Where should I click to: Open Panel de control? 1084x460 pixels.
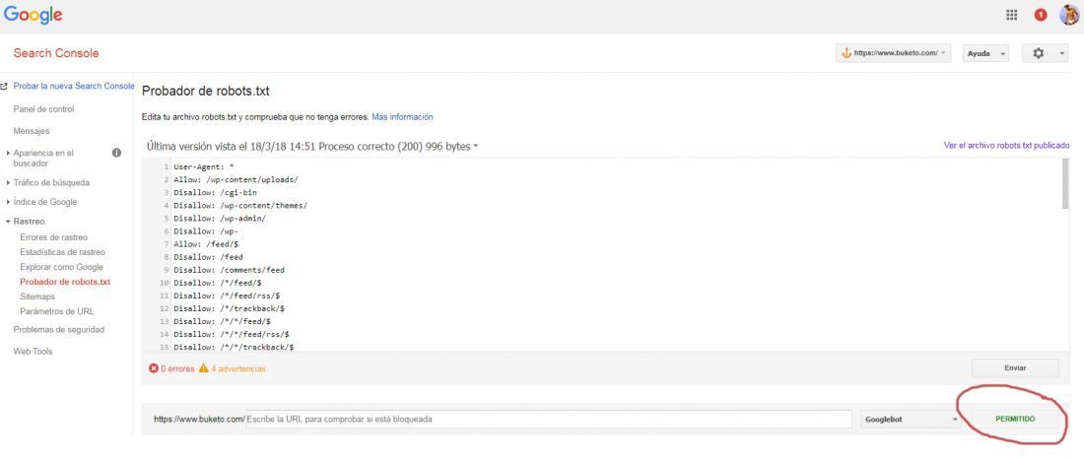tap(43, 109)
